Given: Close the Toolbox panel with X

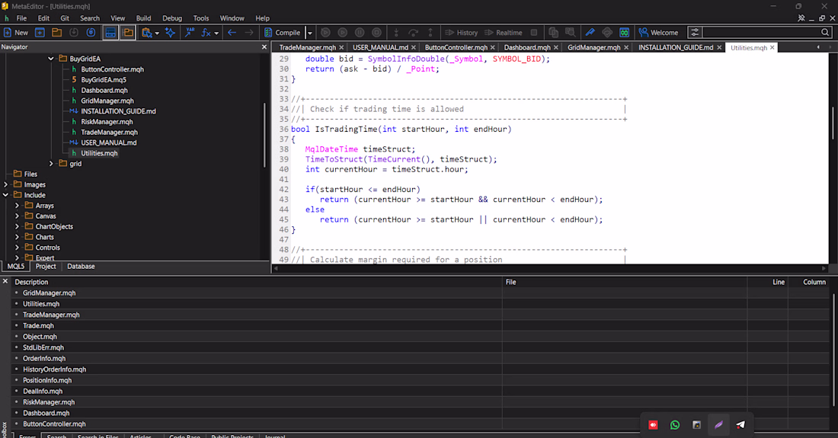Looking at the screenshot, I should coord(5,281).
